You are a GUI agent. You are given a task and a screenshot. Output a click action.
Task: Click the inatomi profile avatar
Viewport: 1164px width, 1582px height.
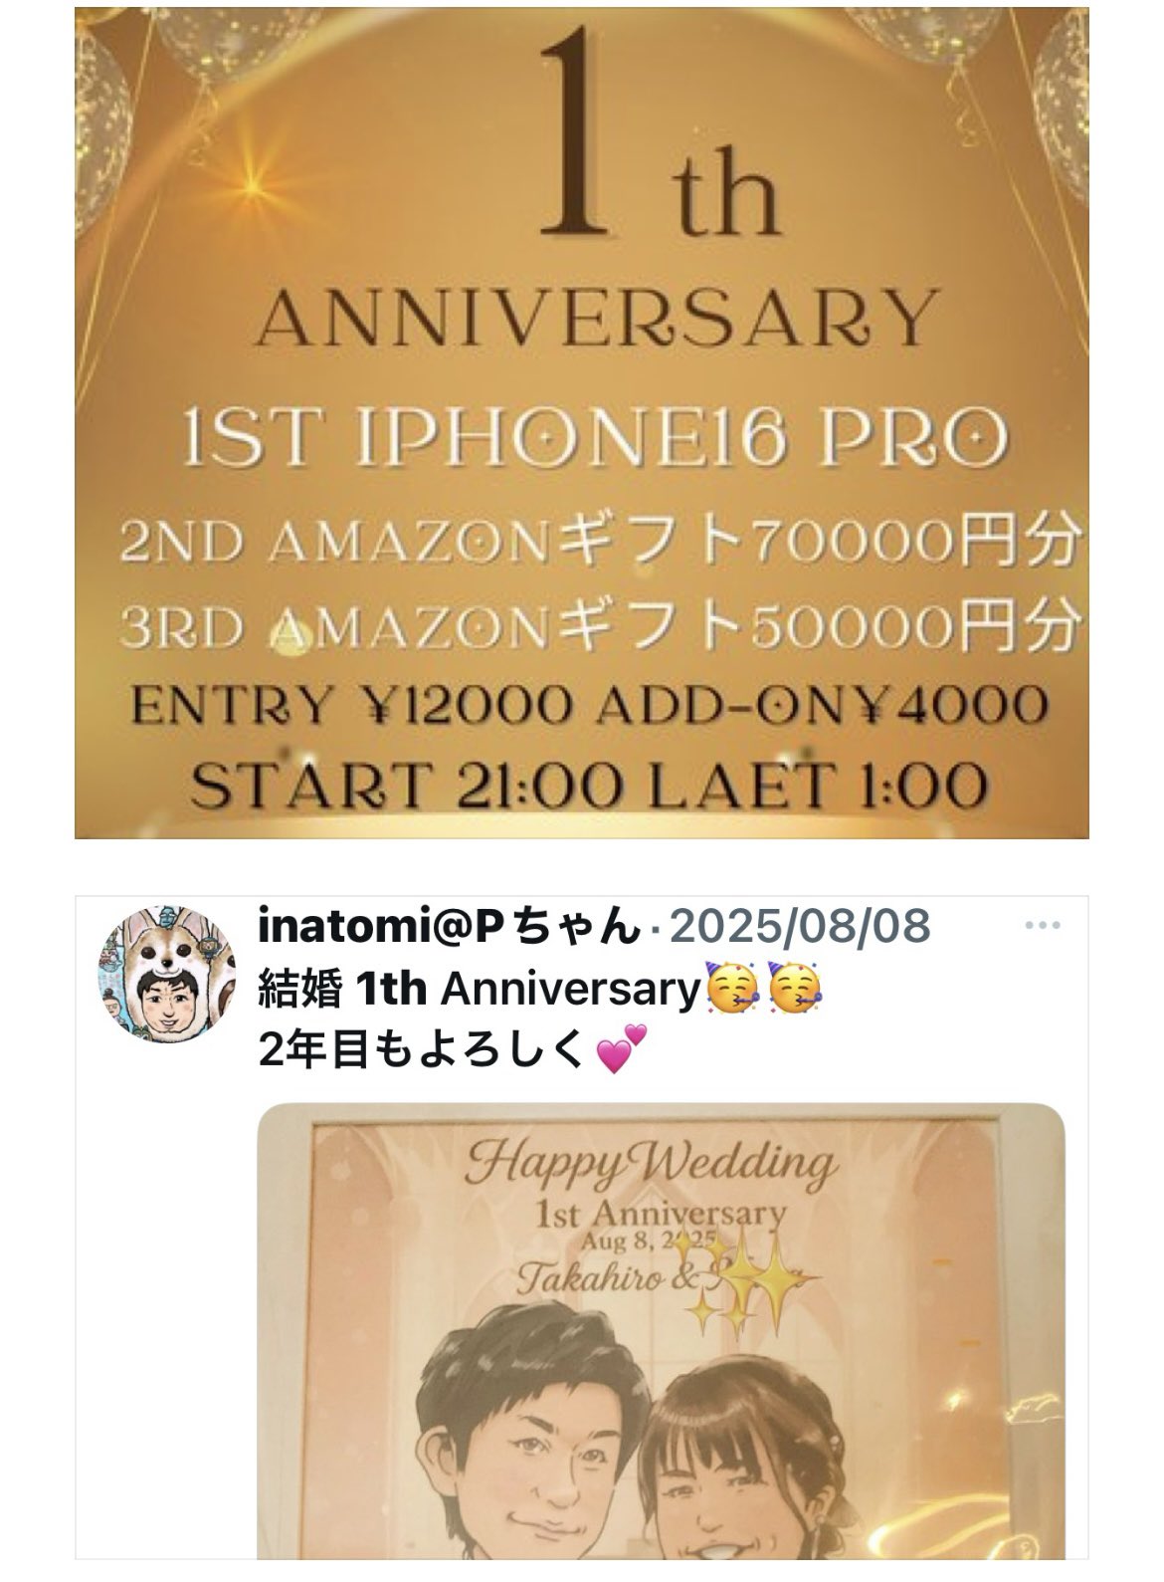[166, 977]
